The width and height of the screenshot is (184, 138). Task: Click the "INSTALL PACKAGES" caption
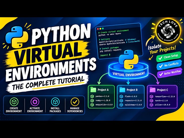pyautogui.click(x=55, y=110)
